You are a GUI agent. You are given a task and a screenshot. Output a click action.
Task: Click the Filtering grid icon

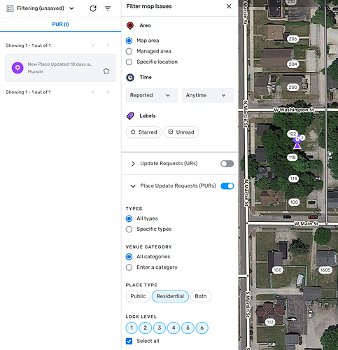(x=10, y=8)
